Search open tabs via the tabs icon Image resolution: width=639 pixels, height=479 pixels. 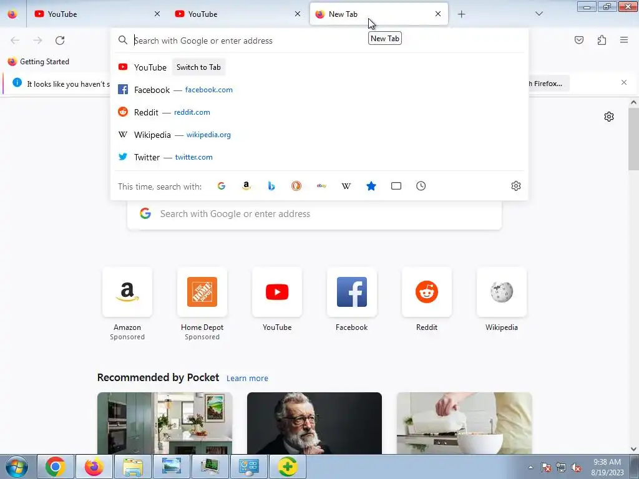396,186
